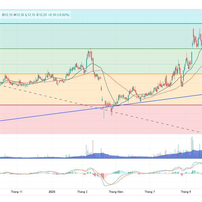Click the Open price value O12,15
This screenshot has height=202, width=202.
(7, 14)
